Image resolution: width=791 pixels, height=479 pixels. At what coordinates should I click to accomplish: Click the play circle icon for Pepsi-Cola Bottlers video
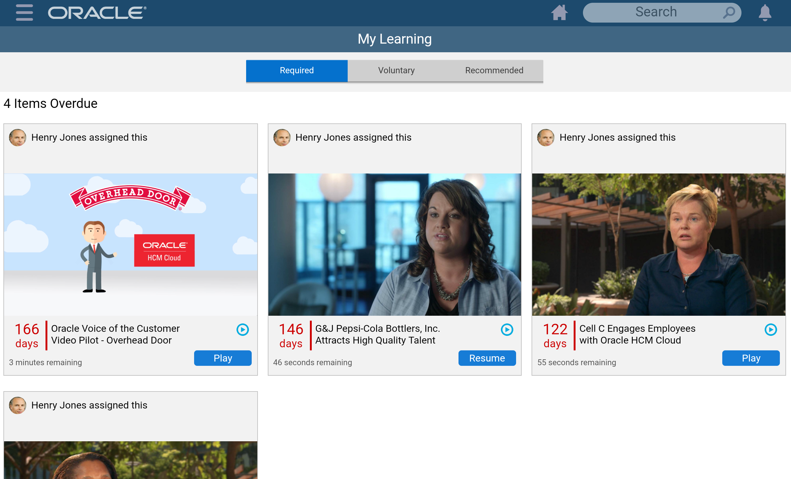(507, 330)
